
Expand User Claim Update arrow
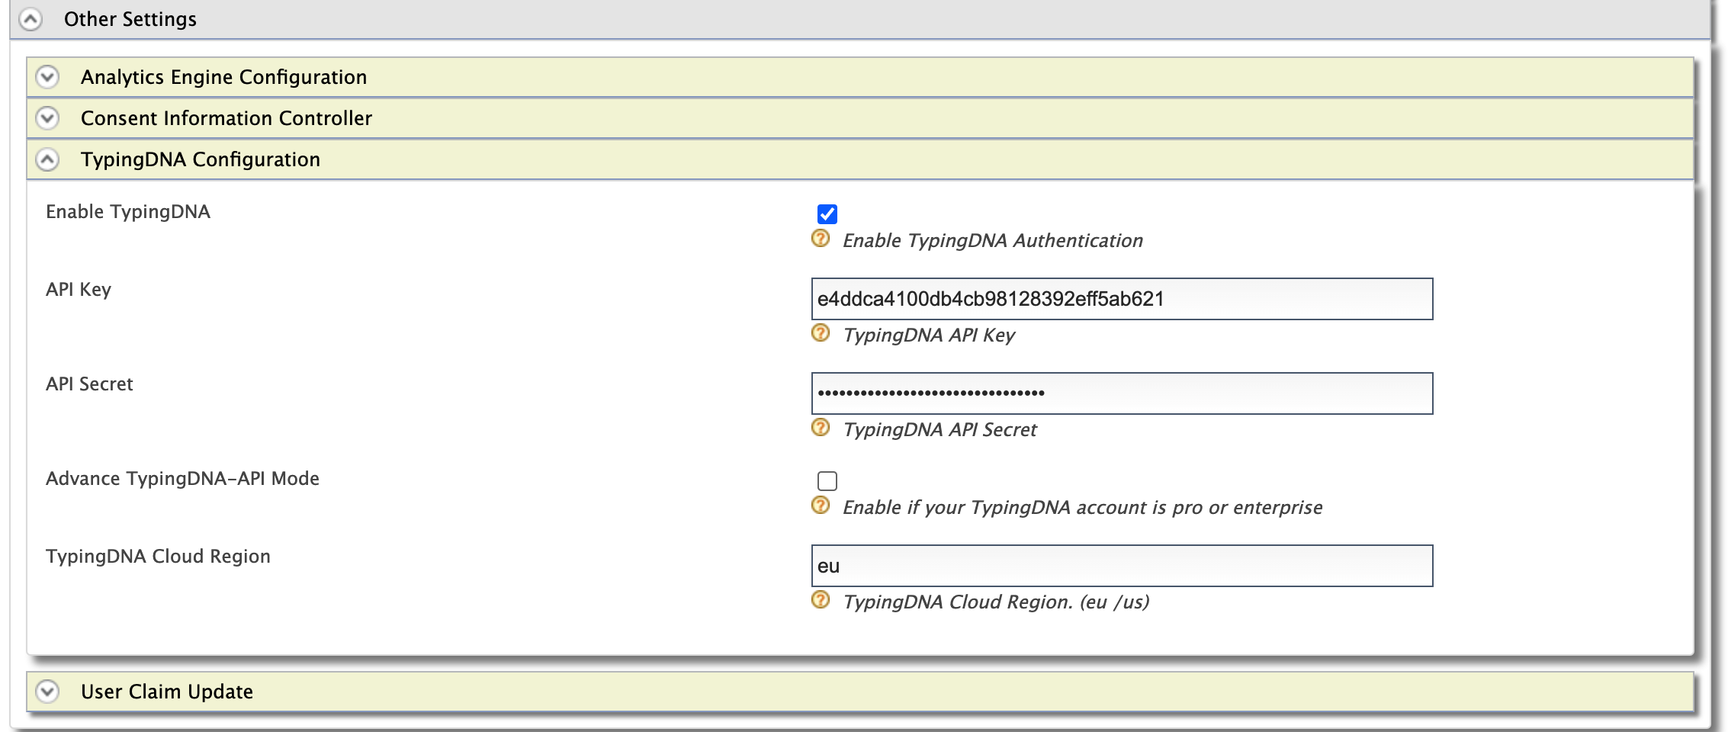[47, 692]
